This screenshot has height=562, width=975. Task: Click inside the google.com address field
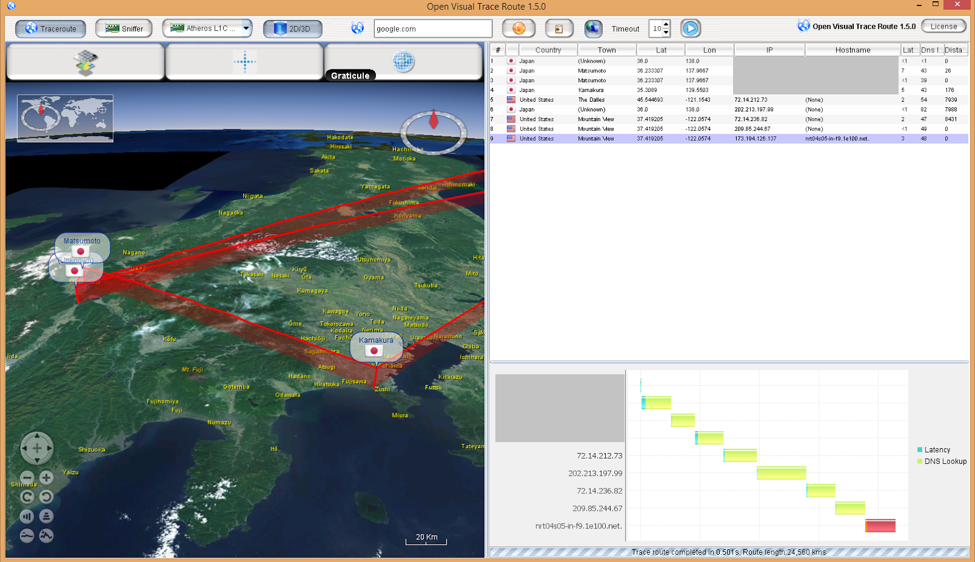click(x=433, y=28)
